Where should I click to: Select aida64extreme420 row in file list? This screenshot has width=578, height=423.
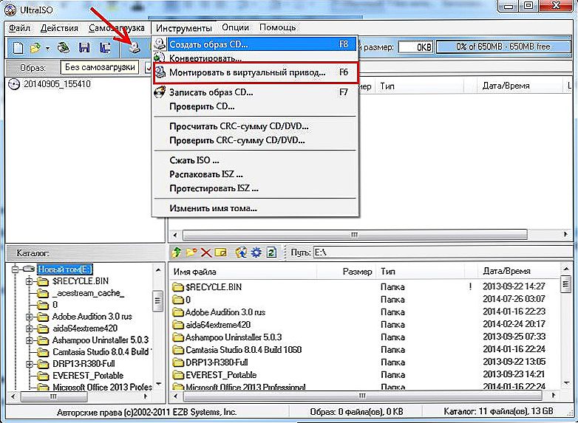(217, 325)
